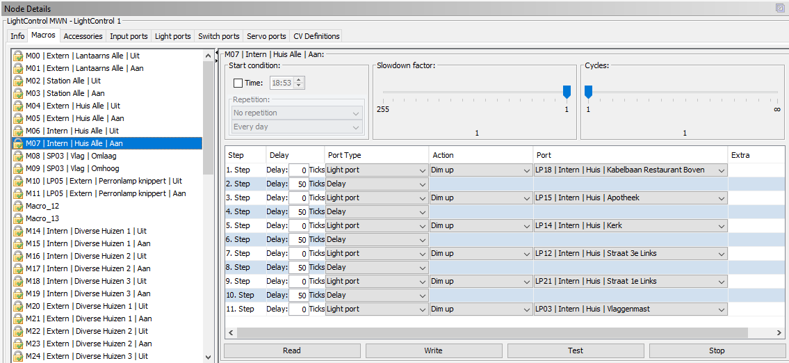The height and width of the screenshot is (363, 789).
Task: Click the Stop button
Action: 717,350
